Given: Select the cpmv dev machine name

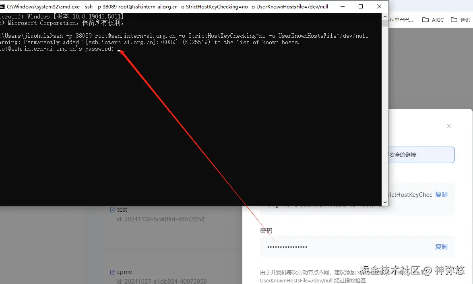Looking at the screenshot, I should coord(124,272).
